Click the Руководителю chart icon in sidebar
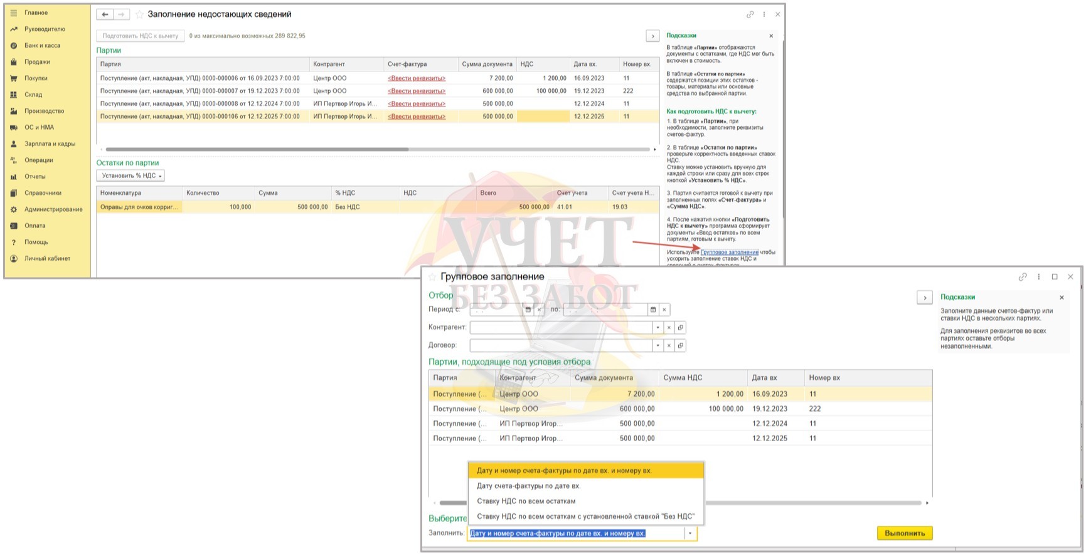1086x554 pixels. pyautogui.click(x=14, y=29)
